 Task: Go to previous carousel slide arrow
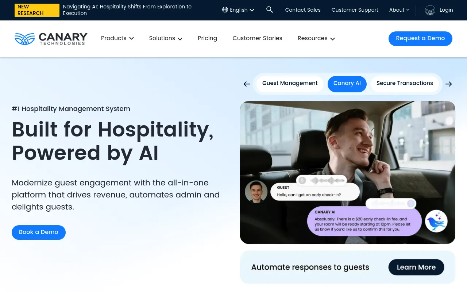pos(247,84)
